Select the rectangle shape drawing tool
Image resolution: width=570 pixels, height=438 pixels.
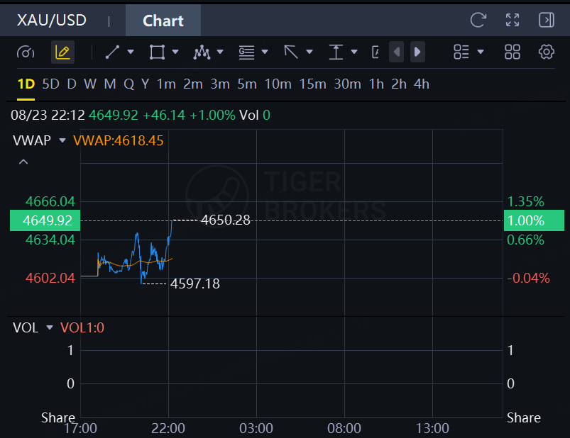[x=157, y=52]
